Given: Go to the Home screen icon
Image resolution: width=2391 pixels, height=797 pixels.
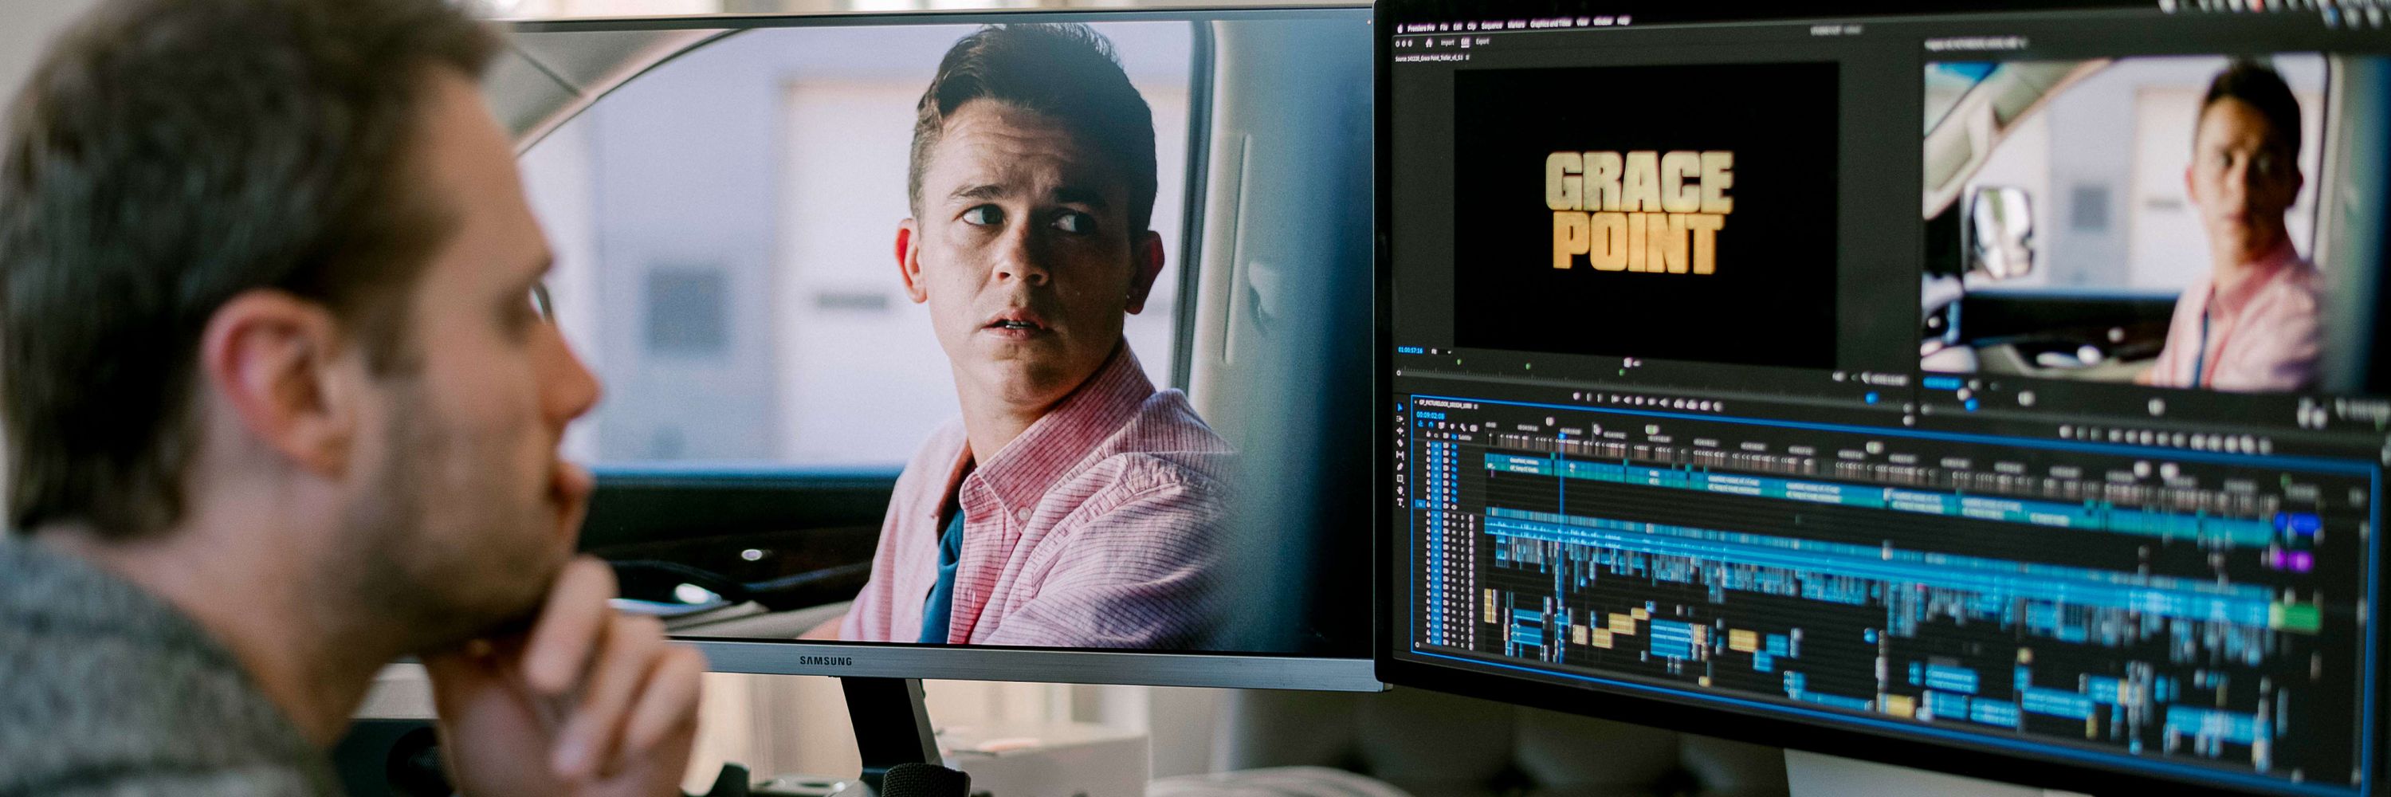Looking at the screenshot, I should (x=1429, y=44).
